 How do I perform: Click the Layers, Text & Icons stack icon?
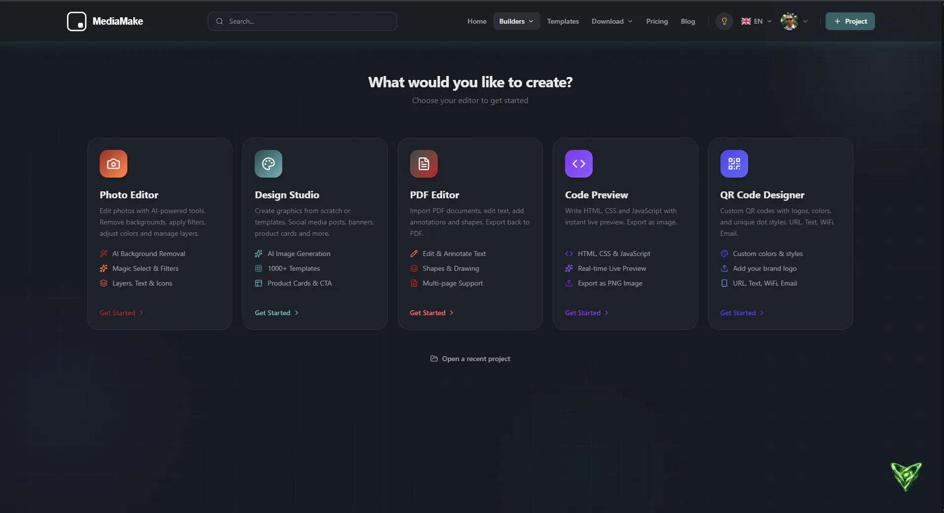coord(104,283)
